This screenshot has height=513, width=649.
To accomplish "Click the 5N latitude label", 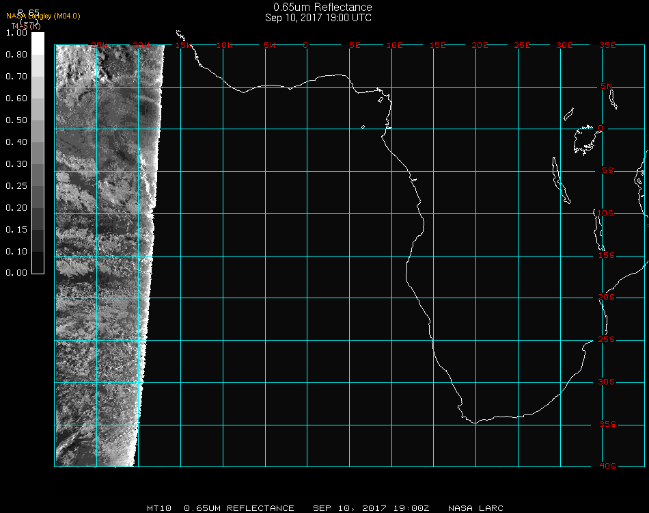I will click(x=607, y=86).
